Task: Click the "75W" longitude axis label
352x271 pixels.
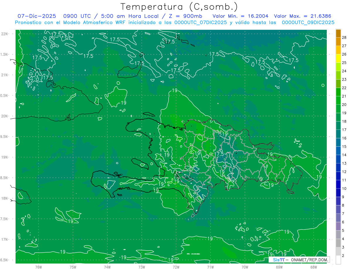Action: coord(73,267)
